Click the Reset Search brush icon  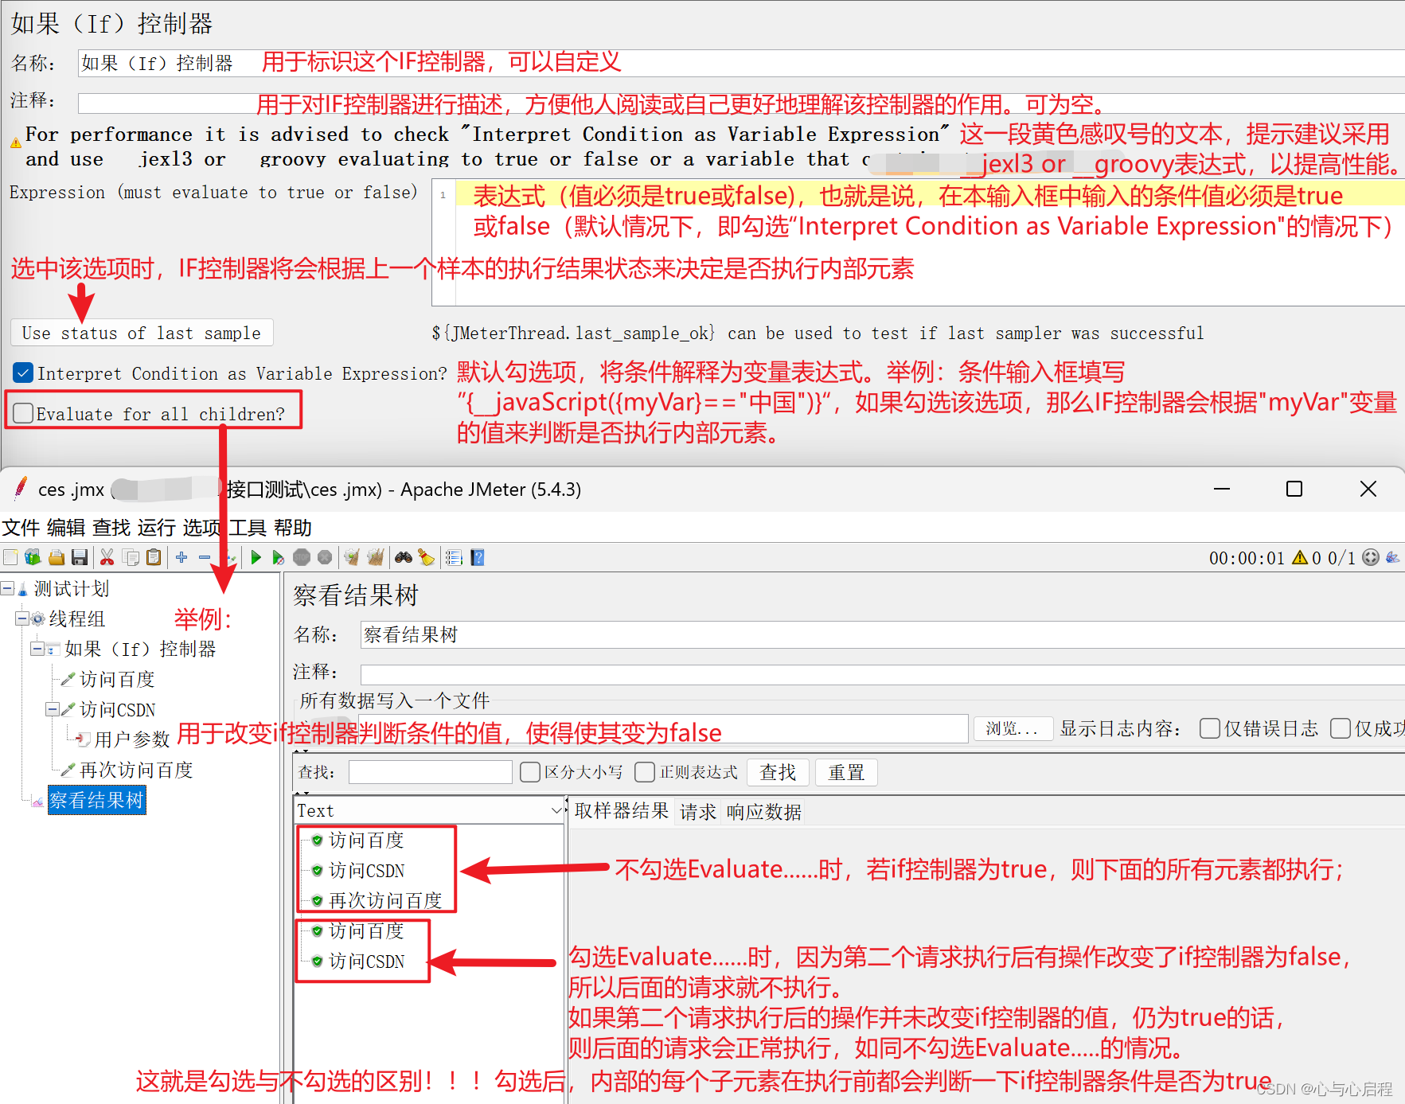(x=427, y=557)
